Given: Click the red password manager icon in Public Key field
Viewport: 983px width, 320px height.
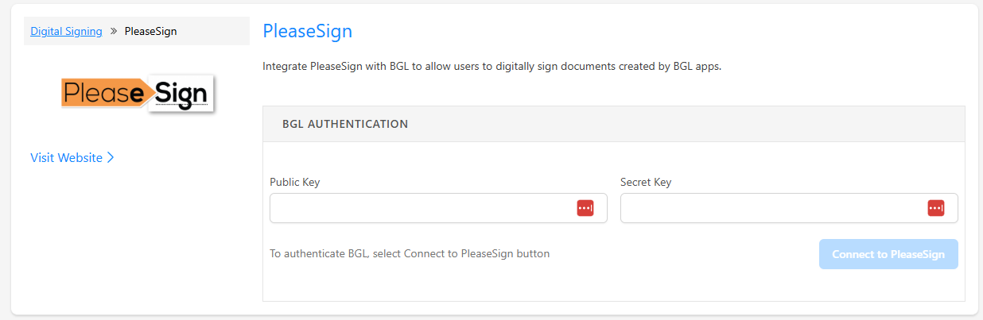Looking at the screenshot, I should pyautogui.click(x=585, y=208).
